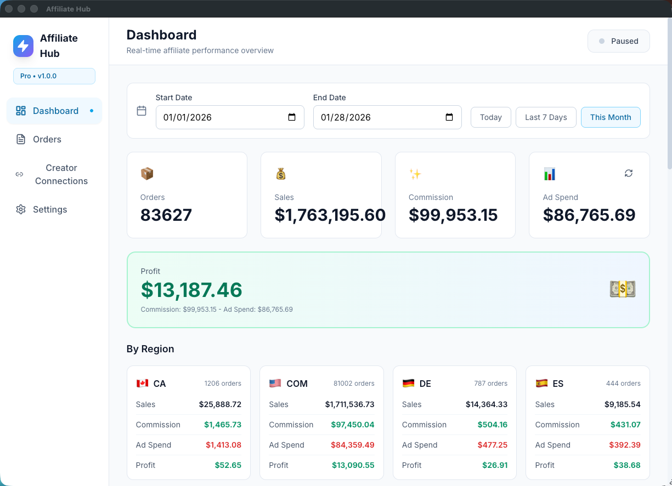
Task: Open the Start Date calendar picker
Action: (x=292, y=117)
